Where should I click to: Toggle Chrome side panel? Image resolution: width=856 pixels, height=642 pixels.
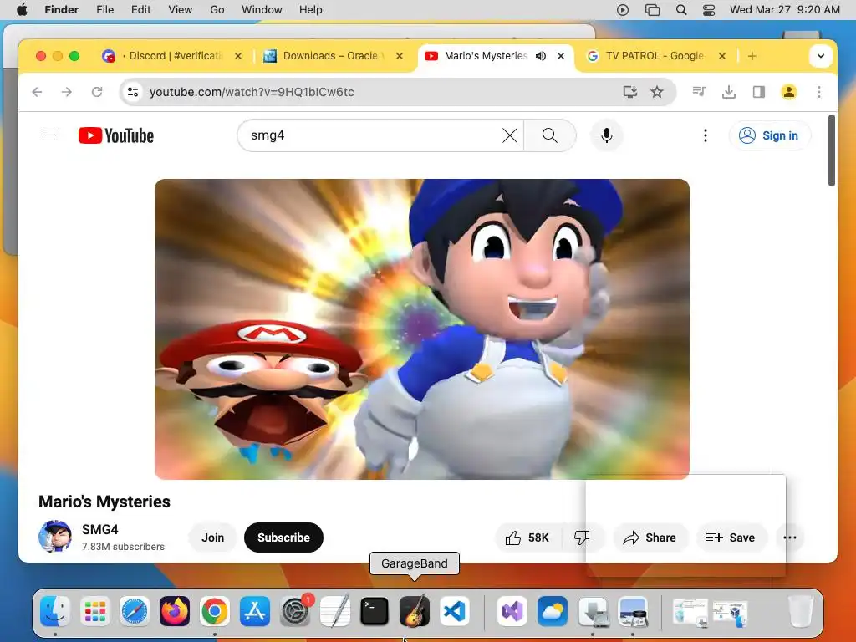click(x=759, y=92)
